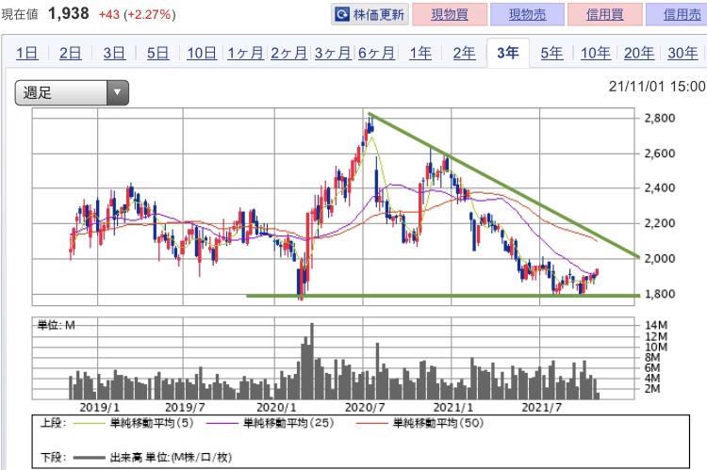
Task: Open the 10年 chart tab
Action: pos(595,53)
